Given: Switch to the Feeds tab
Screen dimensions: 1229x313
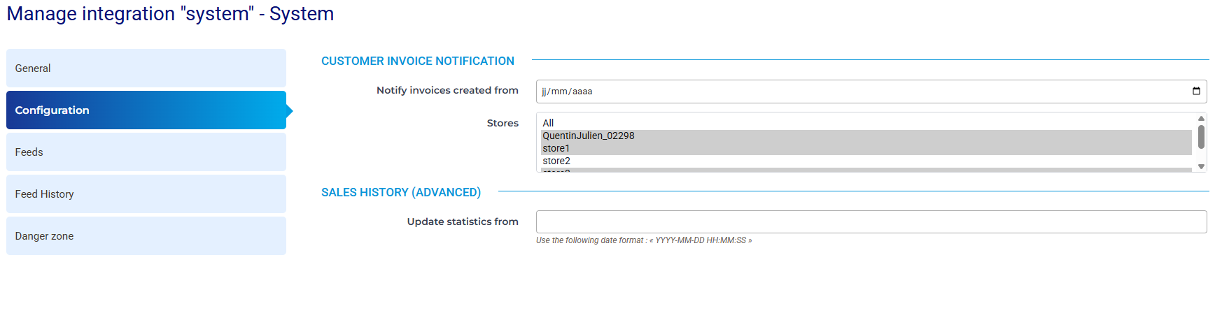Looking at the screenshot, I should (x=146, y=152).
